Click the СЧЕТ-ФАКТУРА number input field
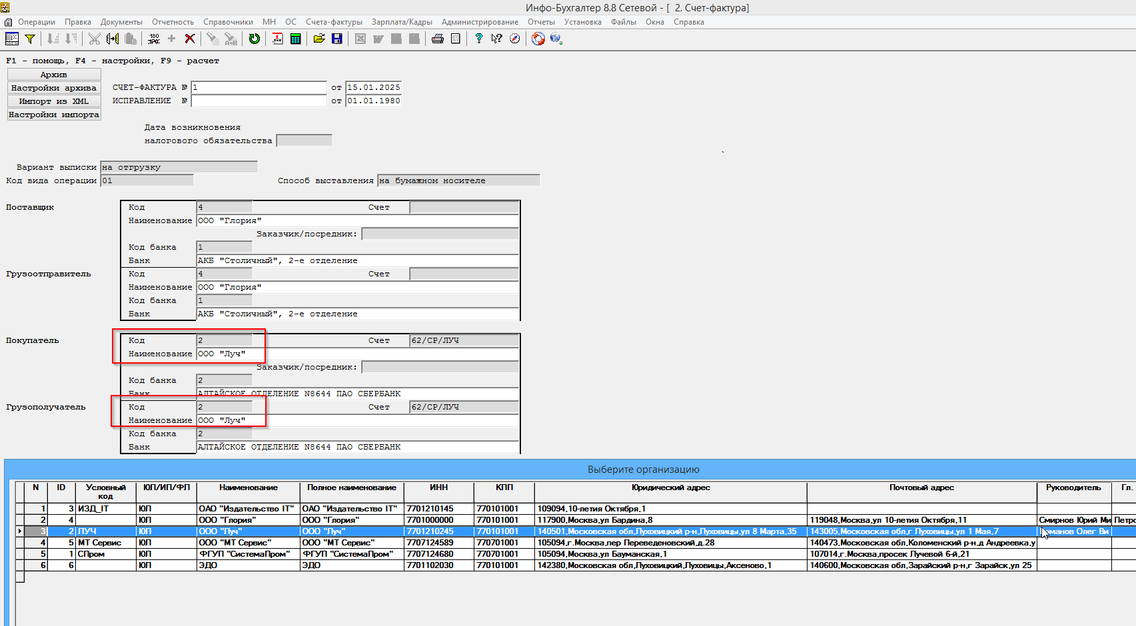Viewport: 1136px width, 626px height. (x=259, y=87)
